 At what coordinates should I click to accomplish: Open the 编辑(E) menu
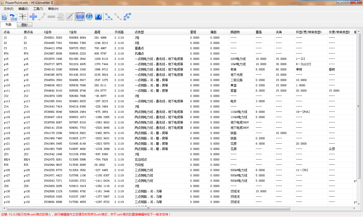[23, 9]
